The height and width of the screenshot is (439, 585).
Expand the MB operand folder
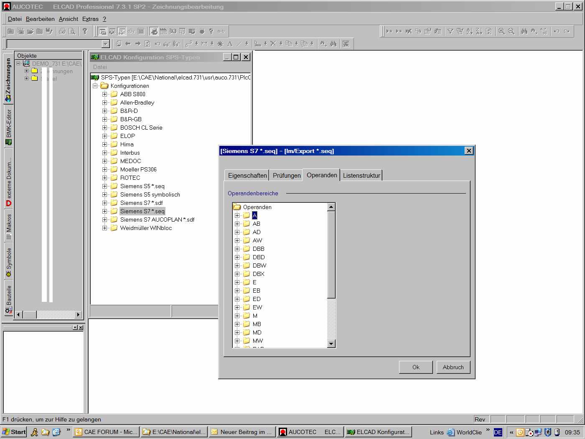(237, 324)
